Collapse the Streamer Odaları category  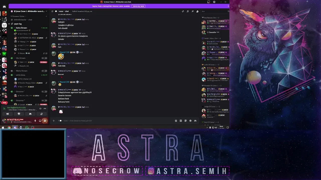pos(18,16)
